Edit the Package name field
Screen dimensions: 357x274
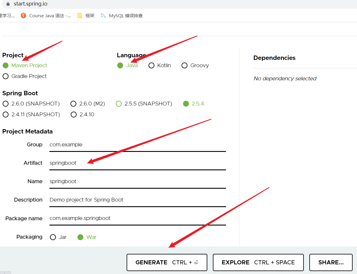138,218
